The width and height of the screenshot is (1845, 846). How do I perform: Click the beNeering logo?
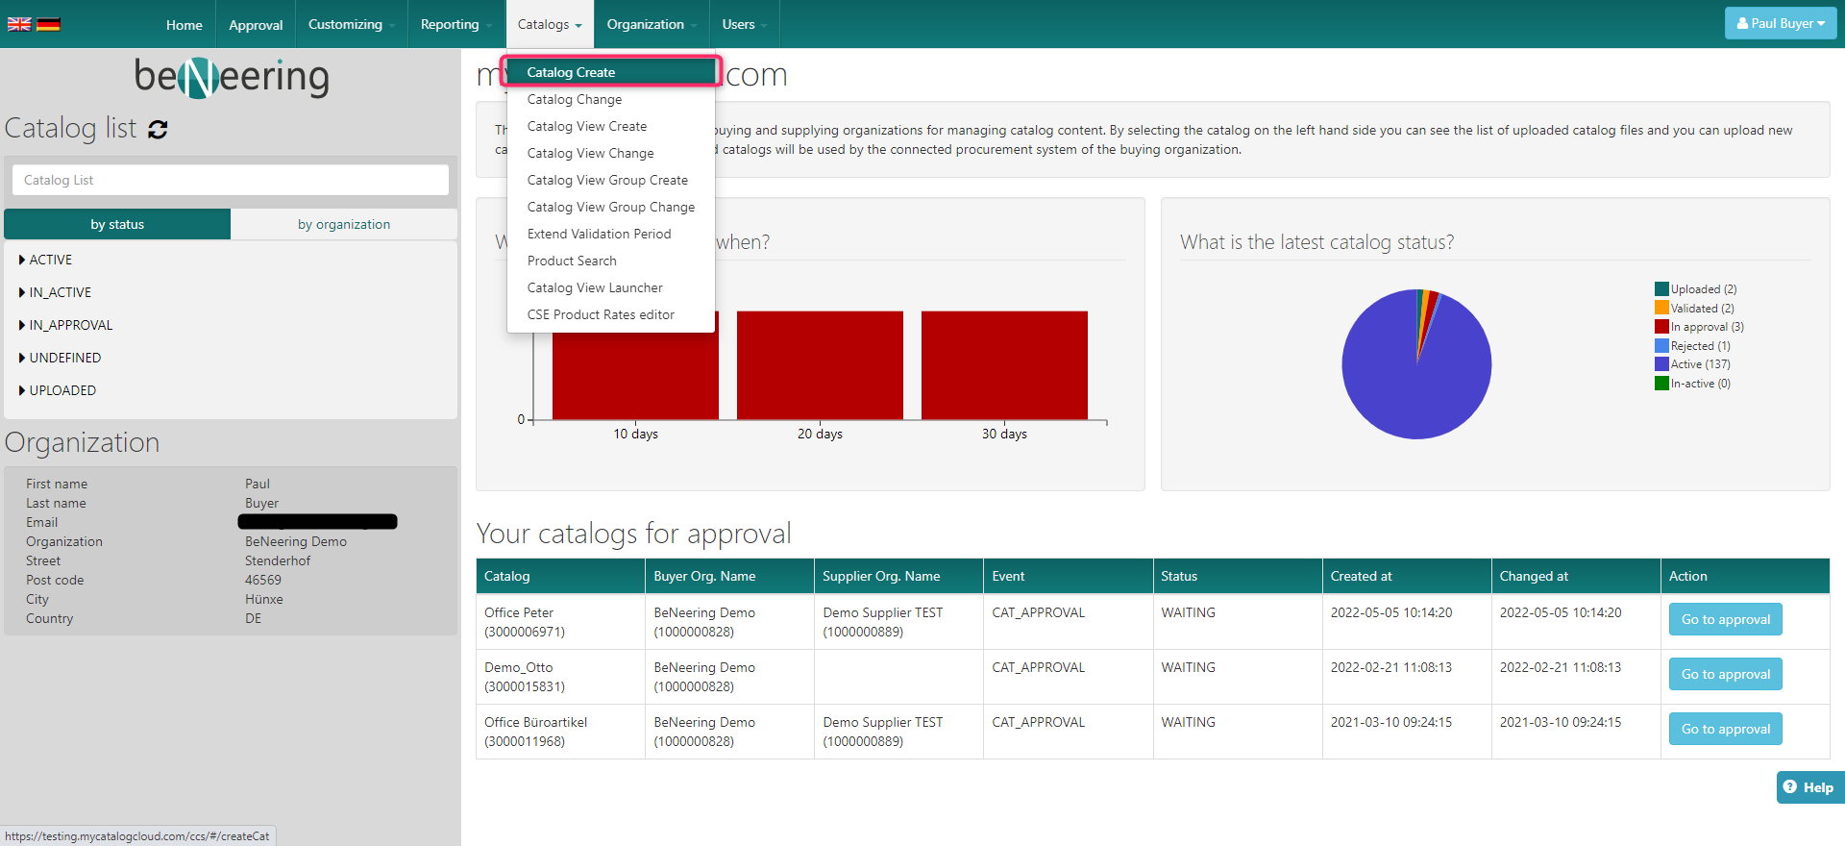tap(232, 77)
